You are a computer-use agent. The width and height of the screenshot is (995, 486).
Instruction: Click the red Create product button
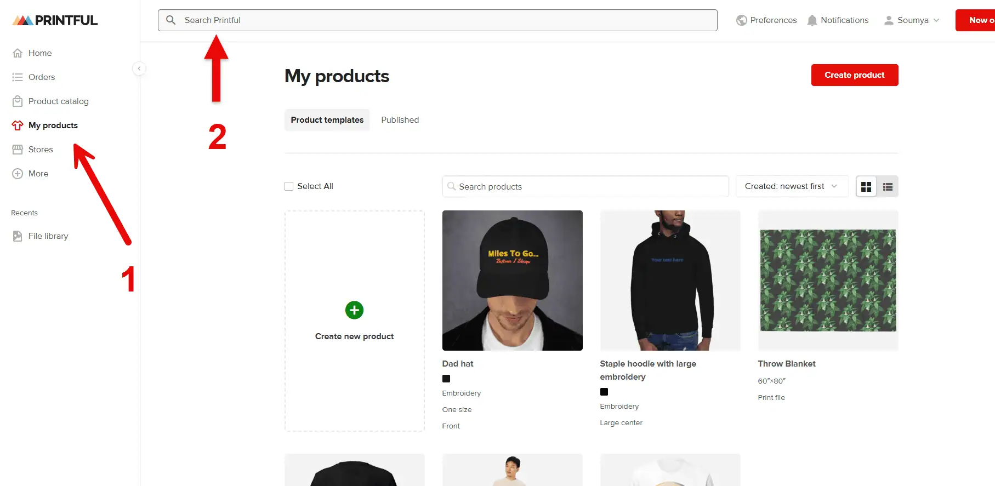(854, 75)
